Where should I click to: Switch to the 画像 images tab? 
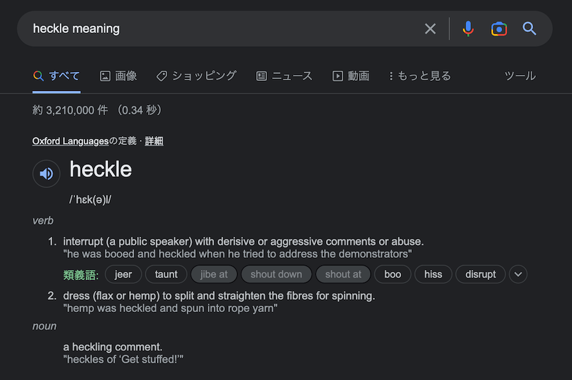click(118, 76)
